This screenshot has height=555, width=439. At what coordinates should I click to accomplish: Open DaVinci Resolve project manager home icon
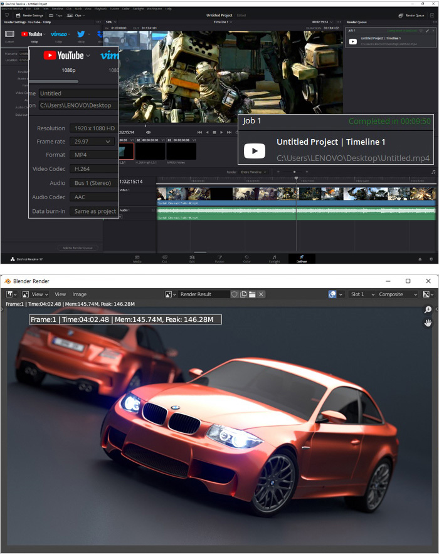(420, 259)
